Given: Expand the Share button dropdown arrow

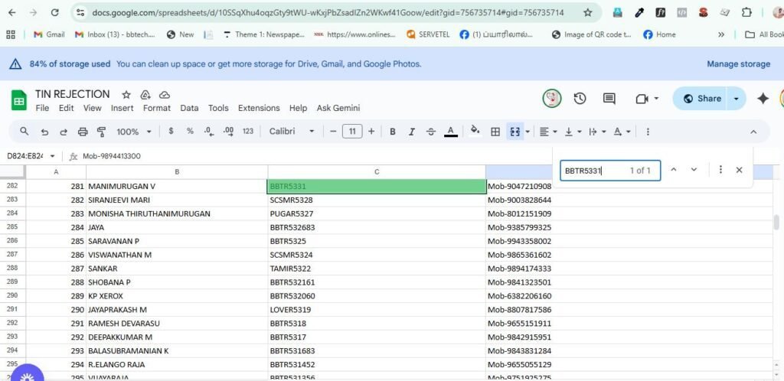Looking at the screenshot, I should click(x=736, y=99).
